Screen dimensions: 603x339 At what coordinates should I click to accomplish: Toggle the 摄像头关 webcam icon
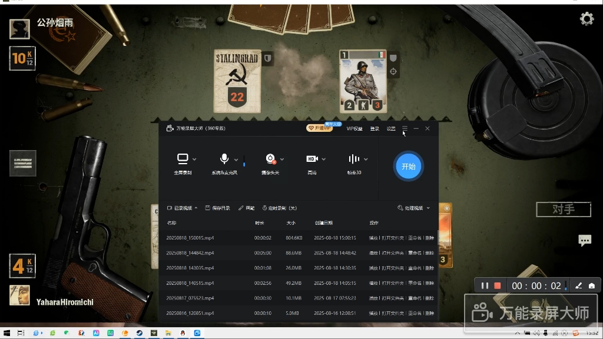270,158
